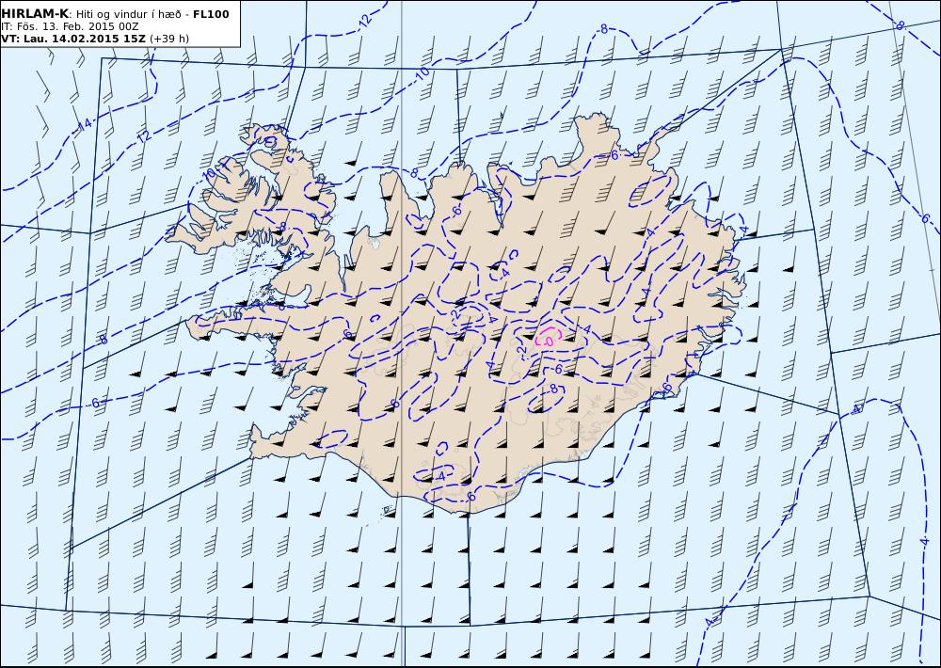Select the 'IT: Fös. 13. Feb. 2015 00Z' line
This screenshot has width=941, height=668.
click(70, 27)
